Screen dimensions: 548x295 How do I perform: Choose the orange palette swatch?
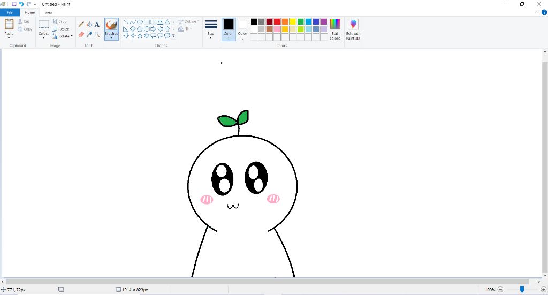point(285,21)
